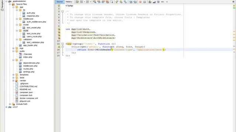Click the Previous Bookmark toolbar icon
Viewport: 236px width, 132px height.
pos(117,2)
